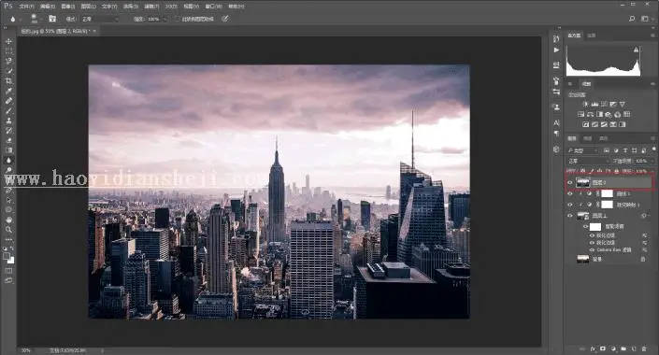
Task: Open the search icon at top right
Action: tap(632, 19)
